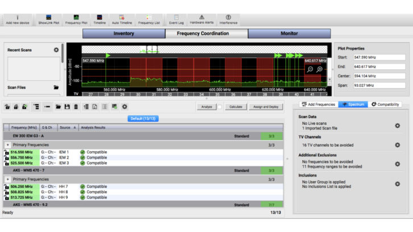The width and height of the screenshot is (413, 232).
Task: Toggle the checkbox next to Analyze
Action: pyautogui.click(x=220, y=106)
